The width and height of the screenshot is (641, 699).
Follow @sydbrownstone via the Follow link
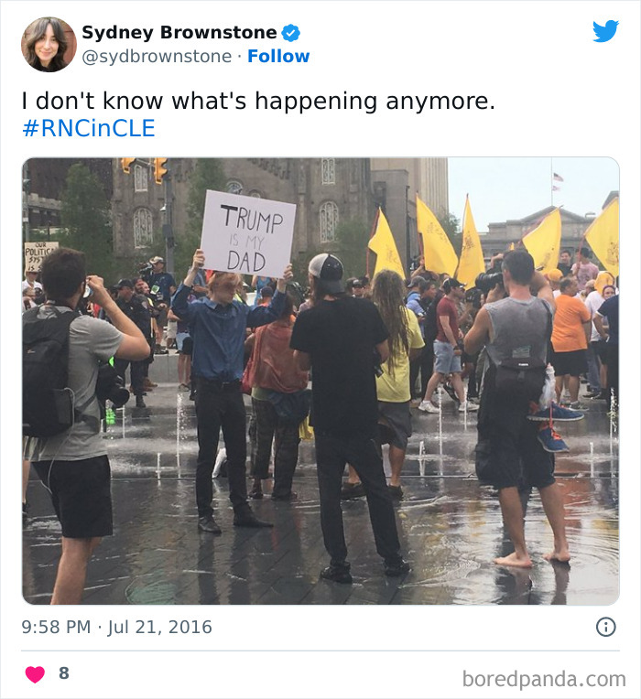click(278, 57)
